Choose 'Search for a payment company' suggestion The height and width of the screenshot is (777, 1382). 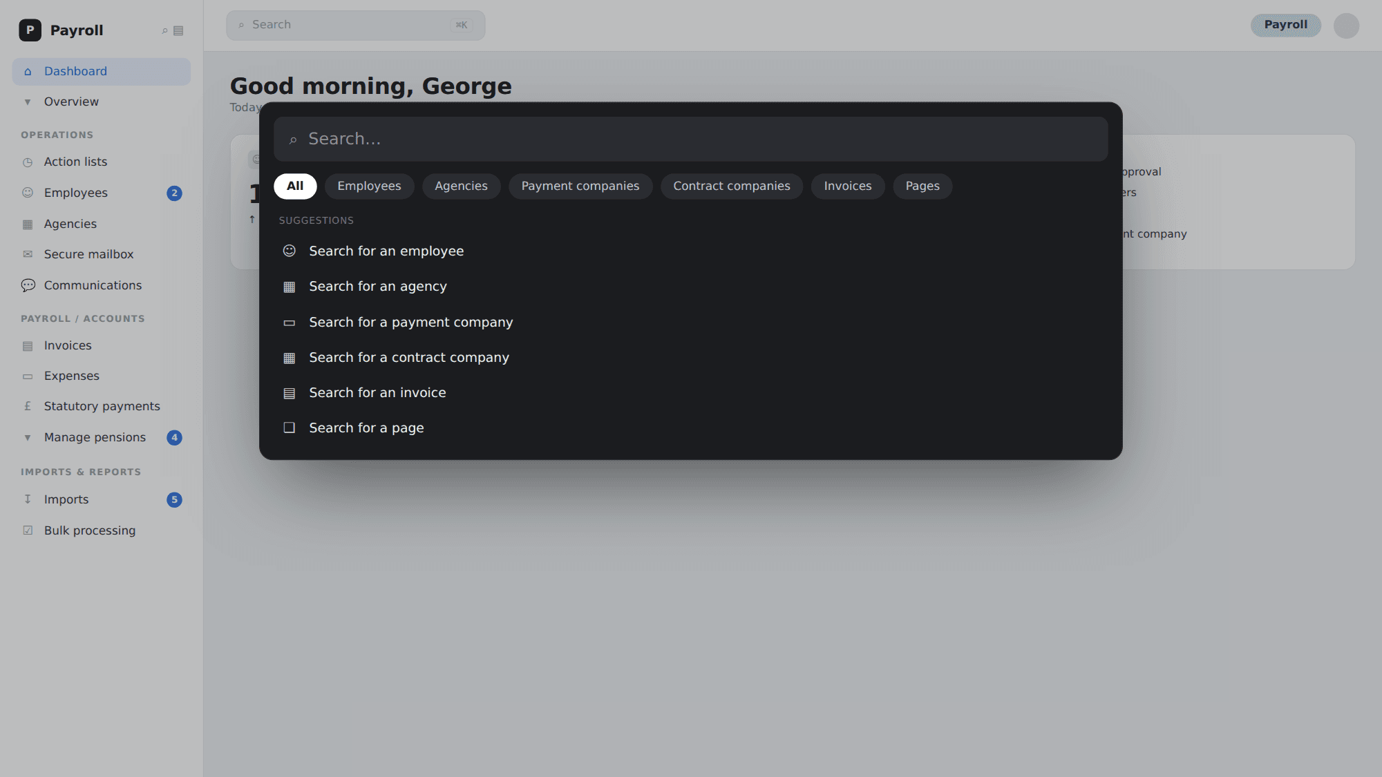[x=691, y=323]
